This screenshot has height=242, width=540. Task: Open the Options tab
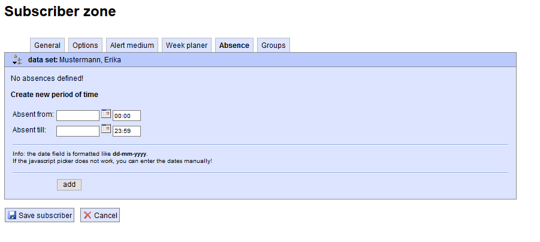pos(86,46)
